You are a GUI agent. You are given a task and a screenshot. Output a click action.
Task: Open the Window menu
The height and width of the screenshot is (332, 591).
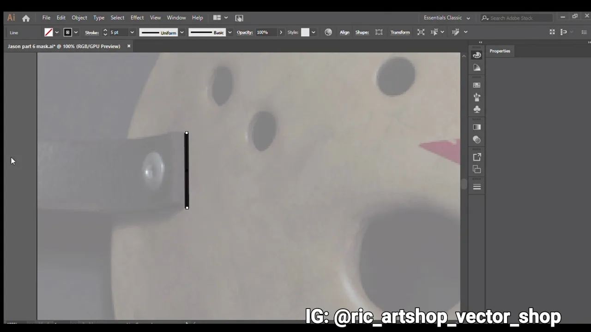[x=176, y=18]
